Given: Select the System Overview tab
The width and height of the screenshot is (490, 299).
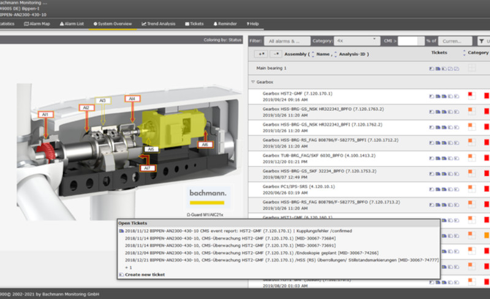Looking at the screenshot, I should (113, 24).
